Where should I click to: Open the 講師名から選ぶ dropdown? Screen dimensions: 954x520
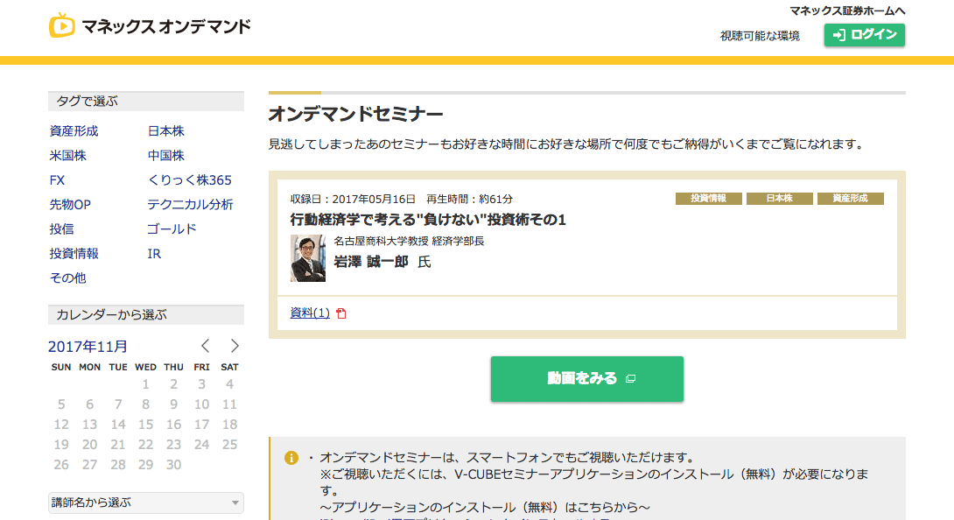[x=145, y=502]
